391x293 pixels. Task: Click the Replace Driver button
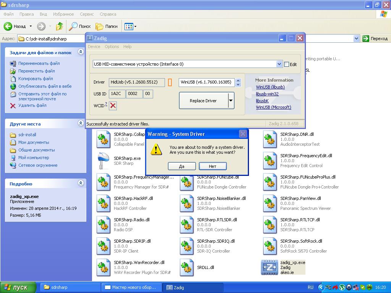point(204,101)
